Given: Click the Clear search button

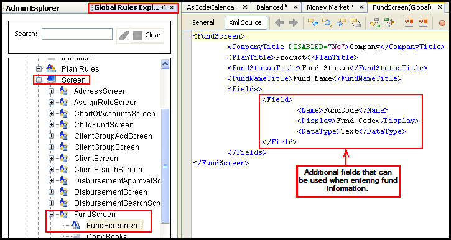Looking at the screenshot, I should (x=153, y=35).
